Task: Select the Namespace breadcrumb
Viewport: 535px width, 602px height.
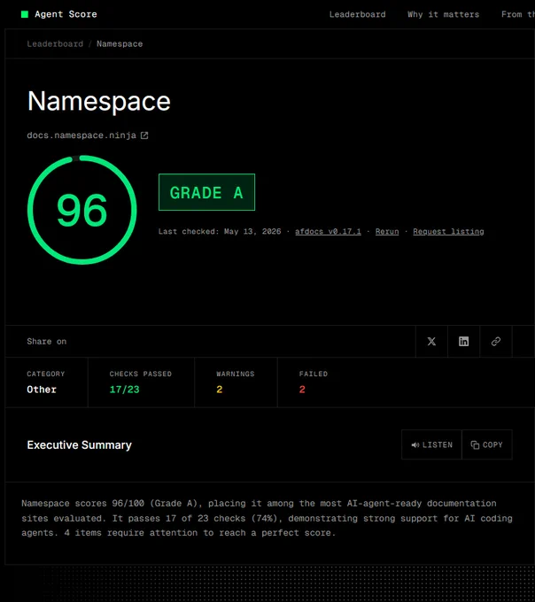Action: 120,43
